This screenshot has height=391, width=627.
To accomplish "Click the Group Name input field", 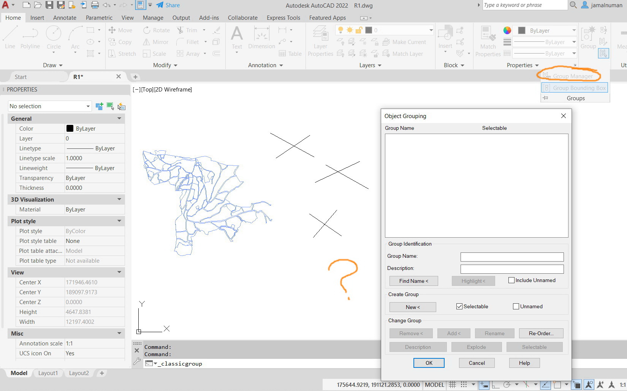I will click(512, 257).
